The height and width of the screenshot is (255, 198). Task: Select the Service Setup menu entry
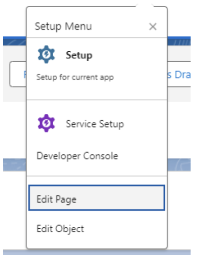97,123
